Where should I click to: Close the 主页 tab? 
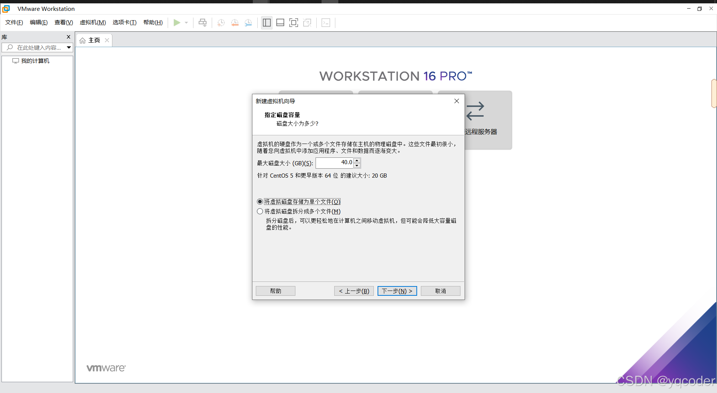(107, 40)
